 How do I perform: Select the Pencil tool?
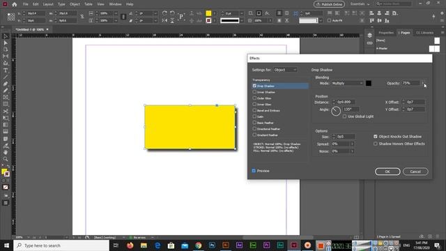[x=6, y=91]
